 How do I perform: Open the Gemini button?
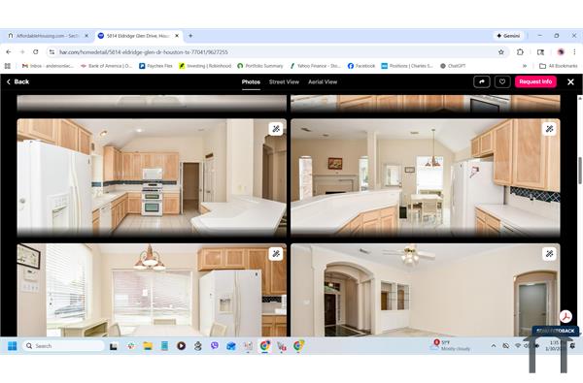coord(508,36)
